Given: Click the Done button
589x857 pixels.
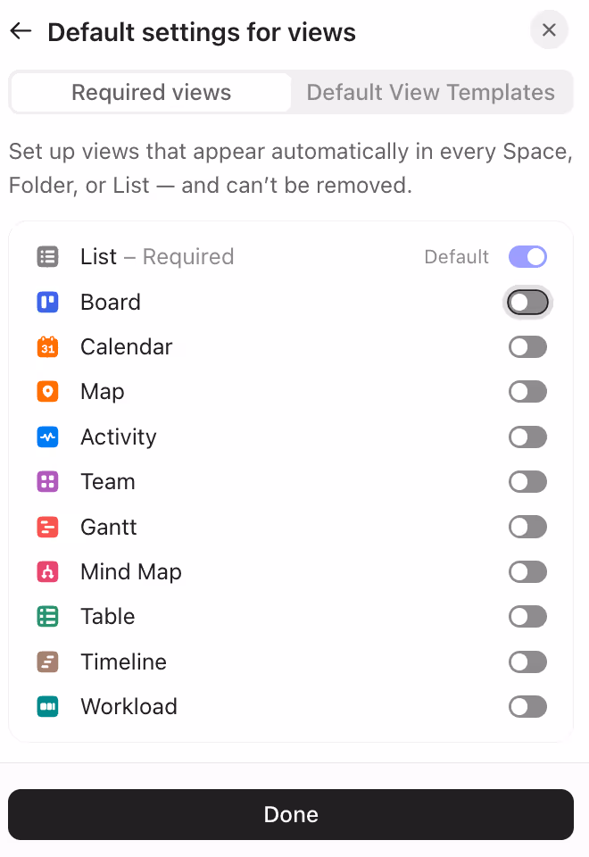Looking at the screenshot, I should [291, 814].
